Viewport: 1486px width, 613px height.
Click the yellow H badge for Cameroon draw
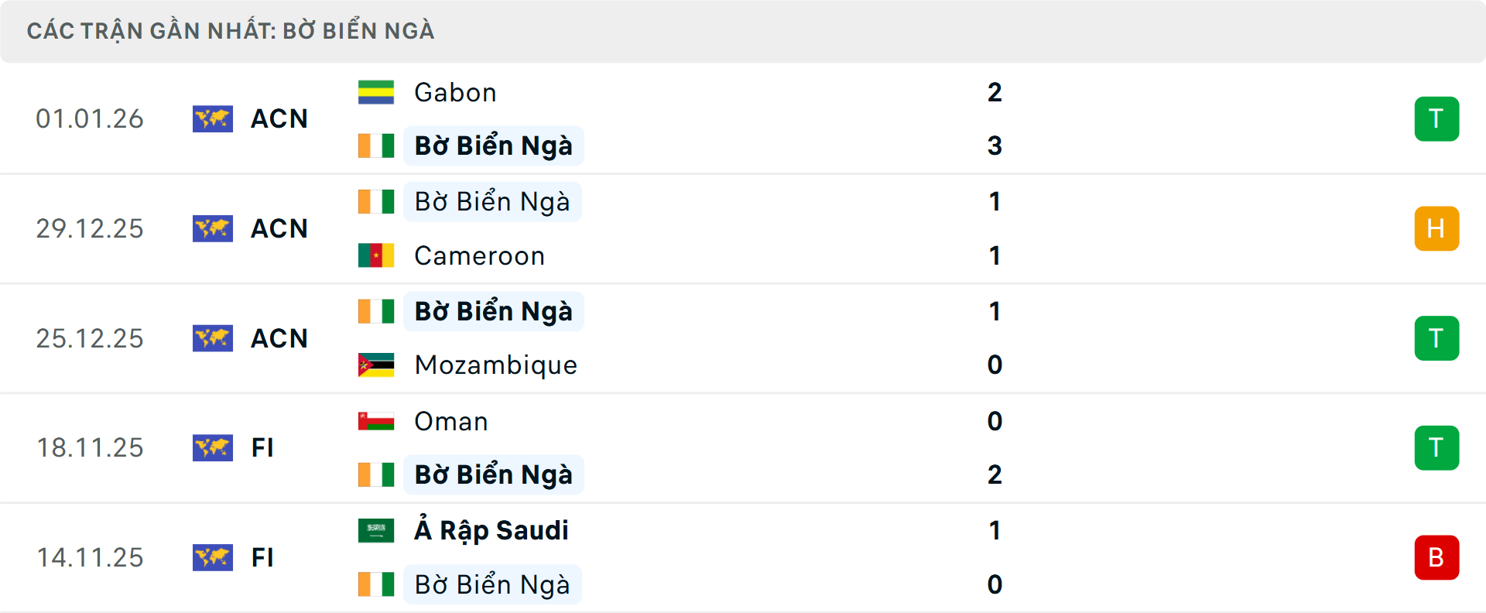1437,228
